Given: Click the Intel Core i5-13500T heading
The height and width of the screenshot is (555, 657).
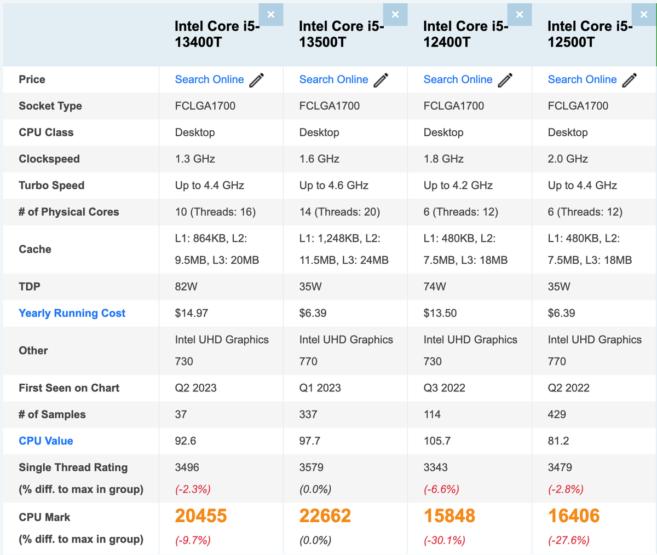Looking at the screenshot, I should (341, 34).
